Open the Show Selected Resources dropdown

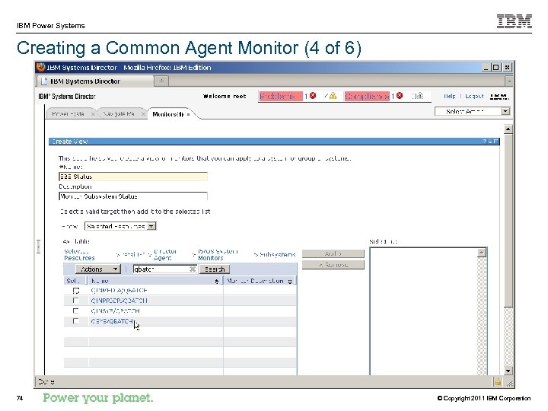(x=151, y=226)
